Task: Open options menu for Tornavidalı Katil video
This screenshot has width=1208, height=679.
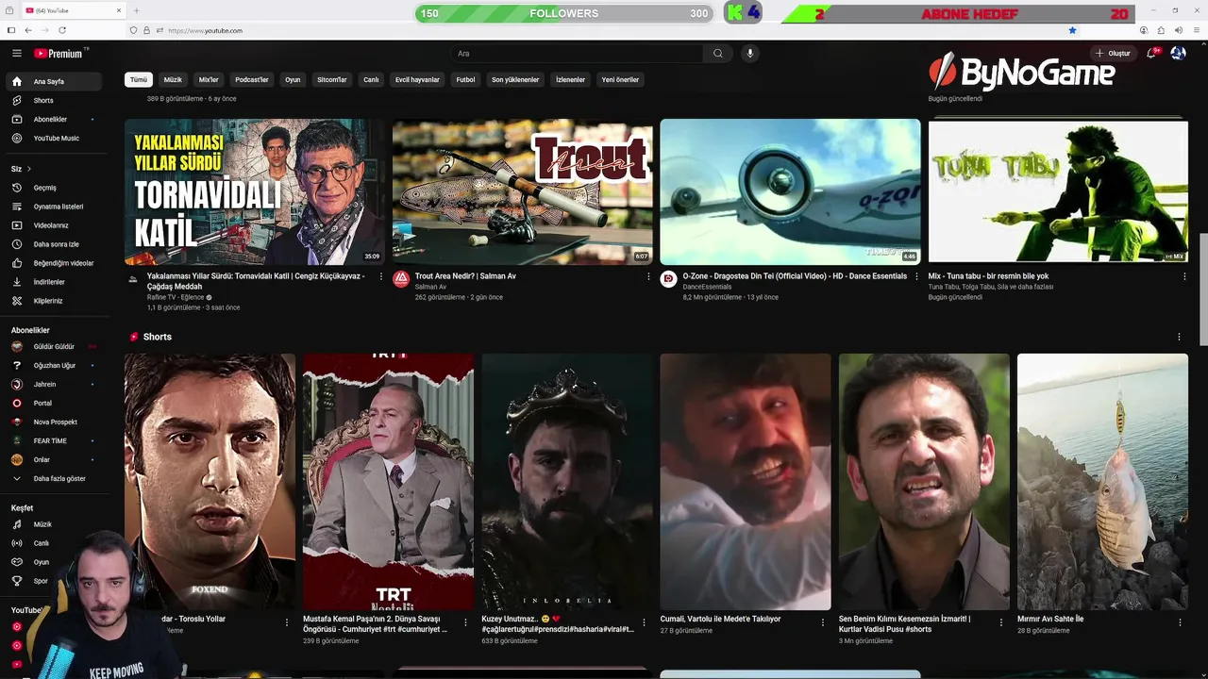Action: 381,276
